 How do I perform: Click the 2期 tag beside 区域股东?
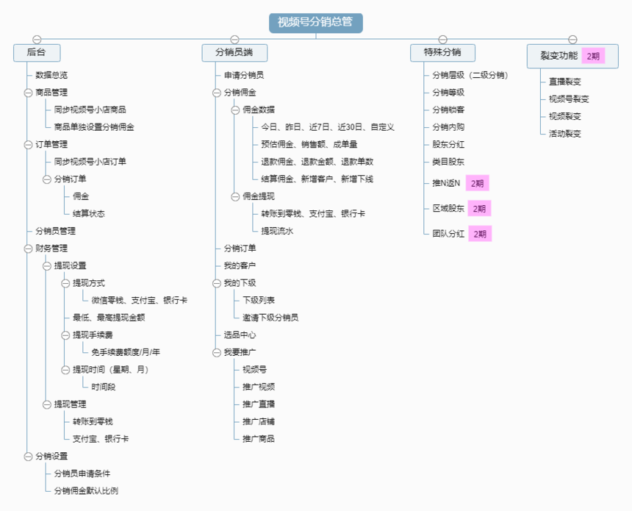pyautogui.click(x=479, y=209)
